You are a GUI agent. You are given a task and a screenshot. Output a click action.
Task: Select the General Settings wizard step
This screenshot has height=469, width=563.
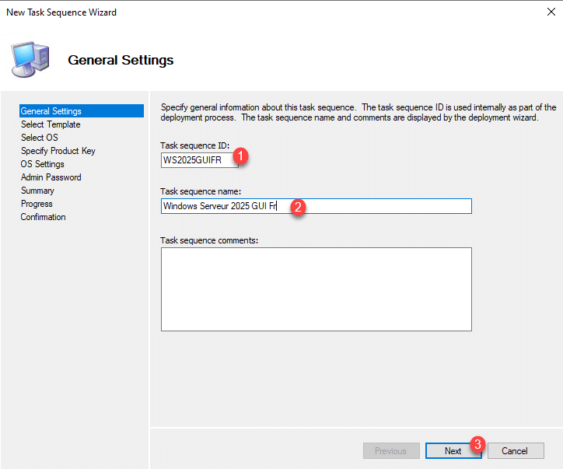(51, 111)
